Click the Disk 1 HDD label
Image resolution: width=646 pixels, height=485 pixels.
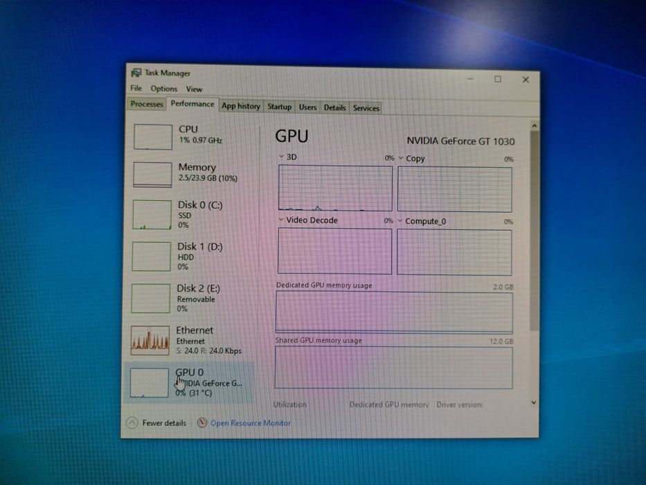pos(186,257)
